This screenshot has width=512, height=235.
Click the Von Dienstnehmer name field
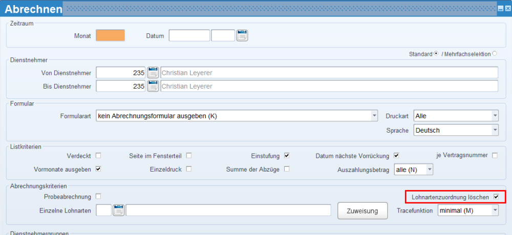coord(329,73)
